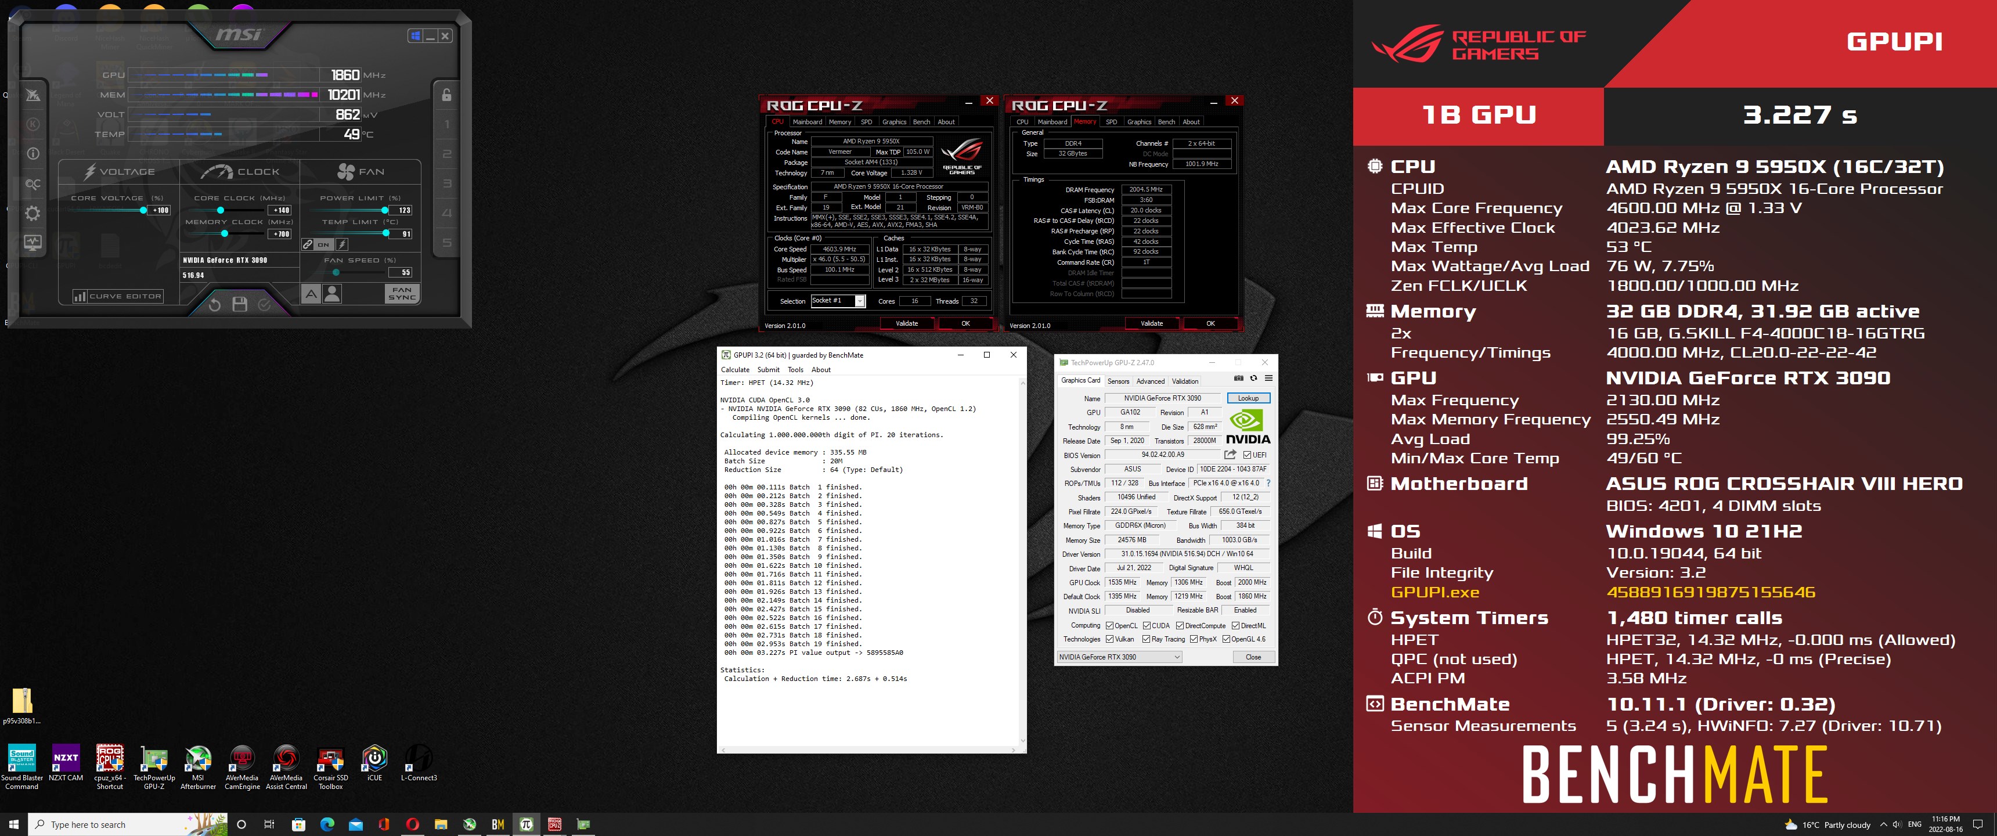Reset Afterburner settings to defaults
The height and width of the screenshot is (836, 1997).
pos(215,305)
